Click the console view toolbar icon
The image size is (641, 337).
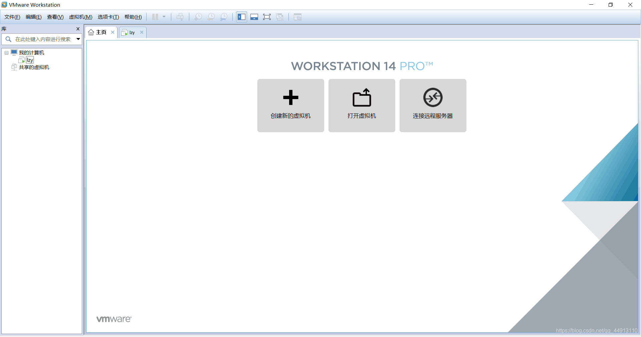point(297,17)
